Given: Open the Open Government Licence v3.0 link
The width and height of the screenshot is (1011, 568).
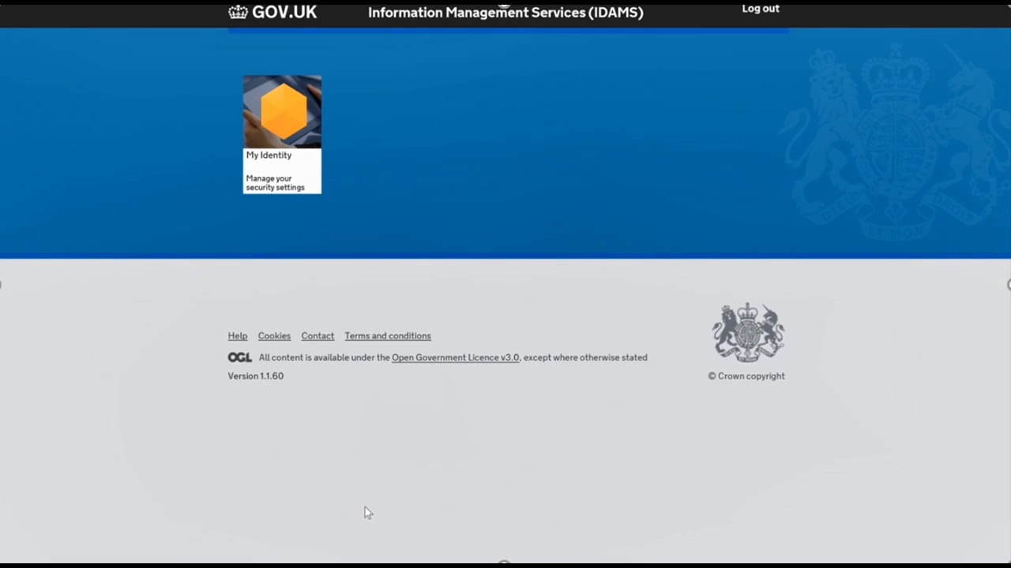Looking at the screenshot, I should click(456, 357).
